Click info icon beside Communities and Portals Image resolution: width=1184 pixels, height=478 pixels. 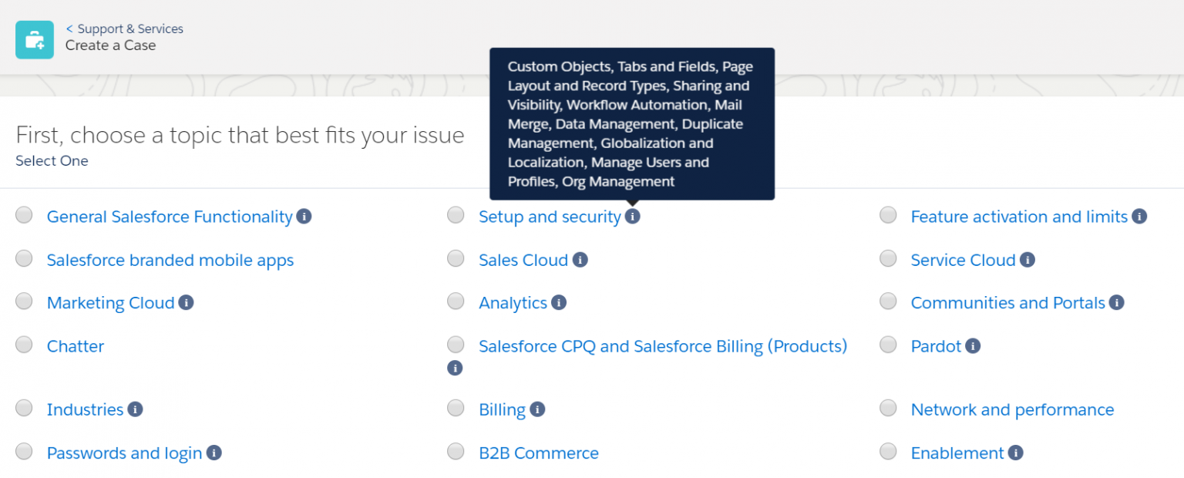[1117, 302]
